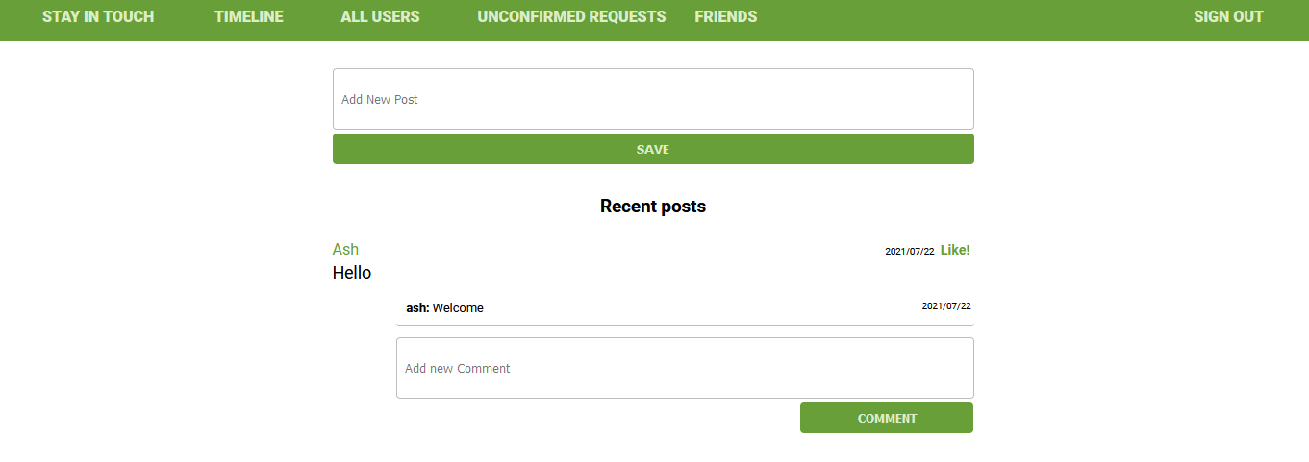Click the ash commenter name
The width and height of the screenshot is (1309, 462).
click(x=417, y=308)
